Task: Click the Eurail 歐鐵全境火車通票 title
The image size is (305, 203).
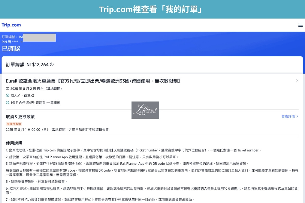Action: [93, 81]
